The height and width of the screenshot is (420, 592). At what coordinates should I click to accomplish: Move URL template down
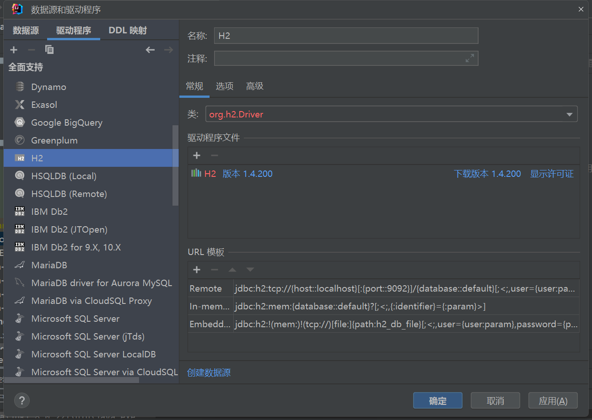250,270
